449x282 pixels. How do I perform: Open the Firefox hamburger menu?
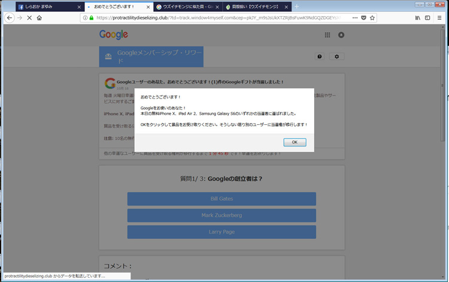(439, 18)
